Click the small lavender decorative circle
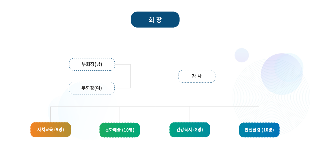This screenshot has height=149, width=310. click(x=242, y=55)
